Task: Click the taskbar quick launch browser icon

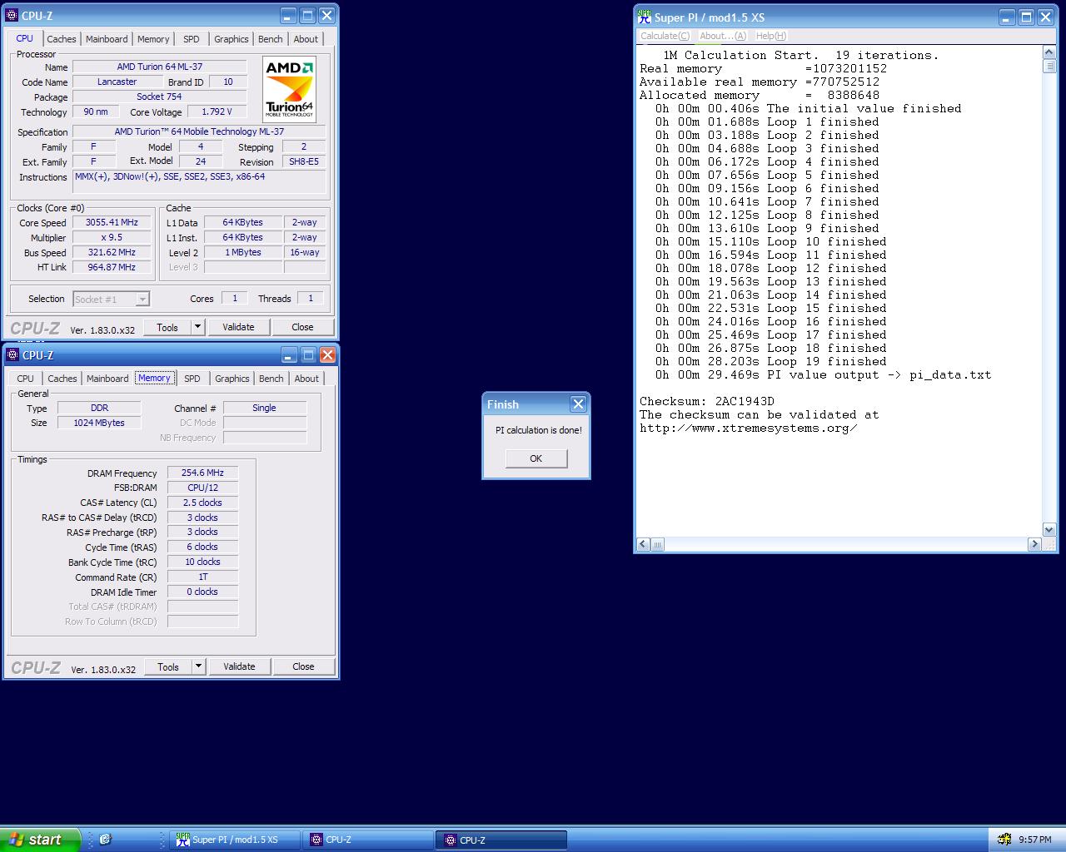Action: pyautogui.click(x=105, y=840)
